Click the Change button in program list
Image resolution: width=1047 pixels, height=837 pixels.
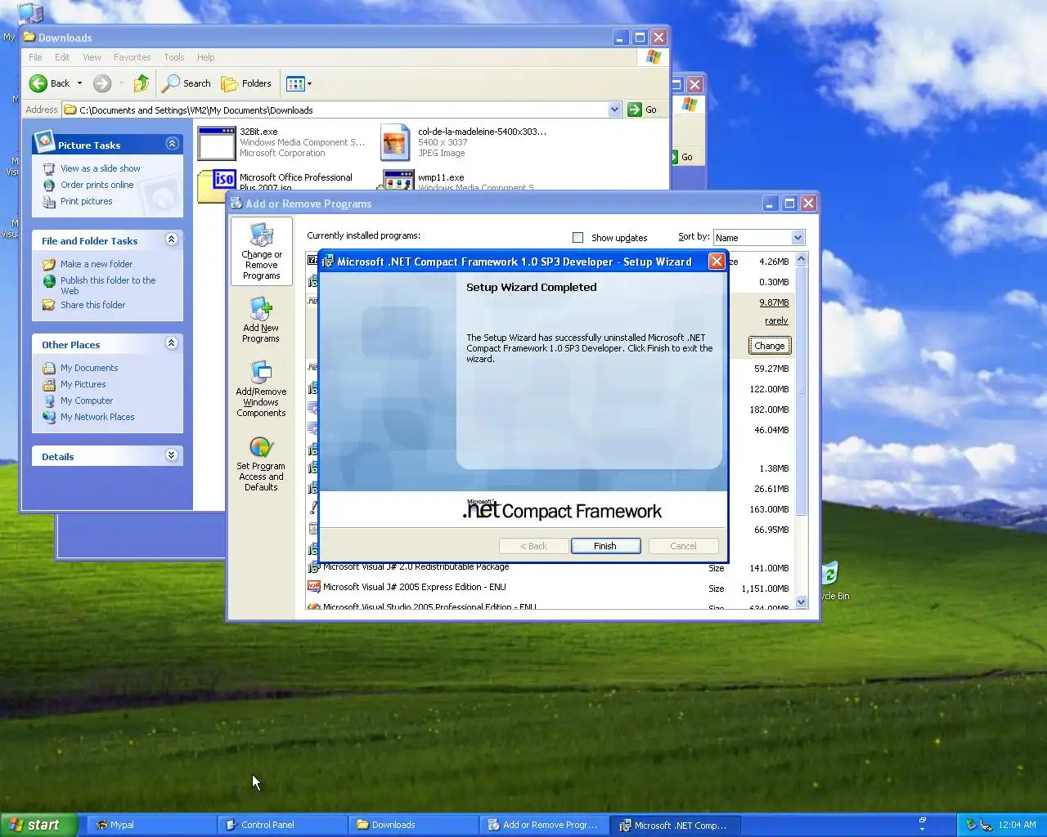tap(770, 346)
